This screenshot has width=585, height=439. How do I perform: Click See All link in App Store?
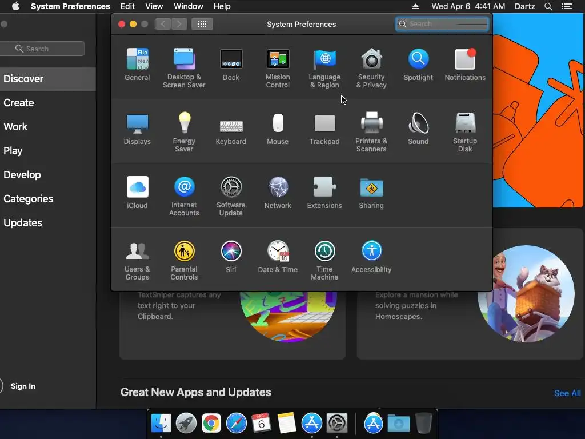[567, 393]
